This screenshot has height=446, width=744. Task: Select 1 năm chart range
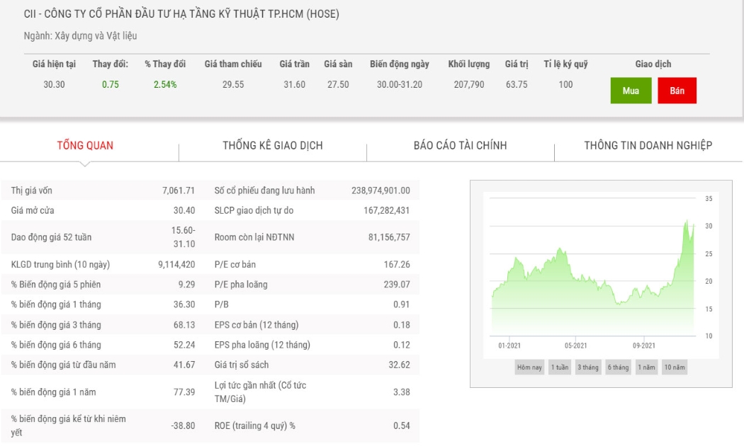tap(646, 367)
